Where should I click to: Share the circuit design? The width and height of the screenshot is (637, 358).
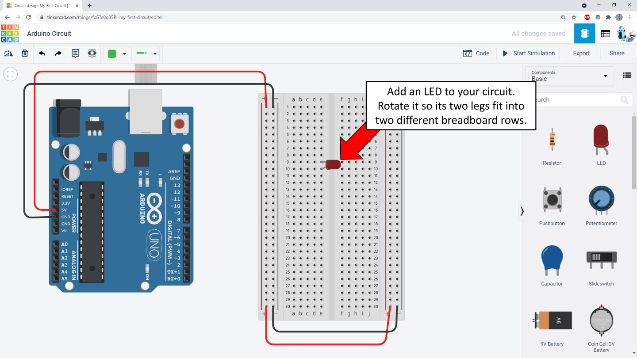pyautogui.click(x=617, y=53)
